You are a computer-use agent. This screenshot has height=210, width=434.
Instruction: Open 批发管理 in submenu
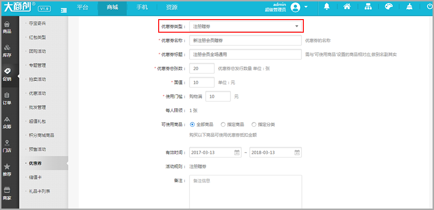click(x=37, y=107)
